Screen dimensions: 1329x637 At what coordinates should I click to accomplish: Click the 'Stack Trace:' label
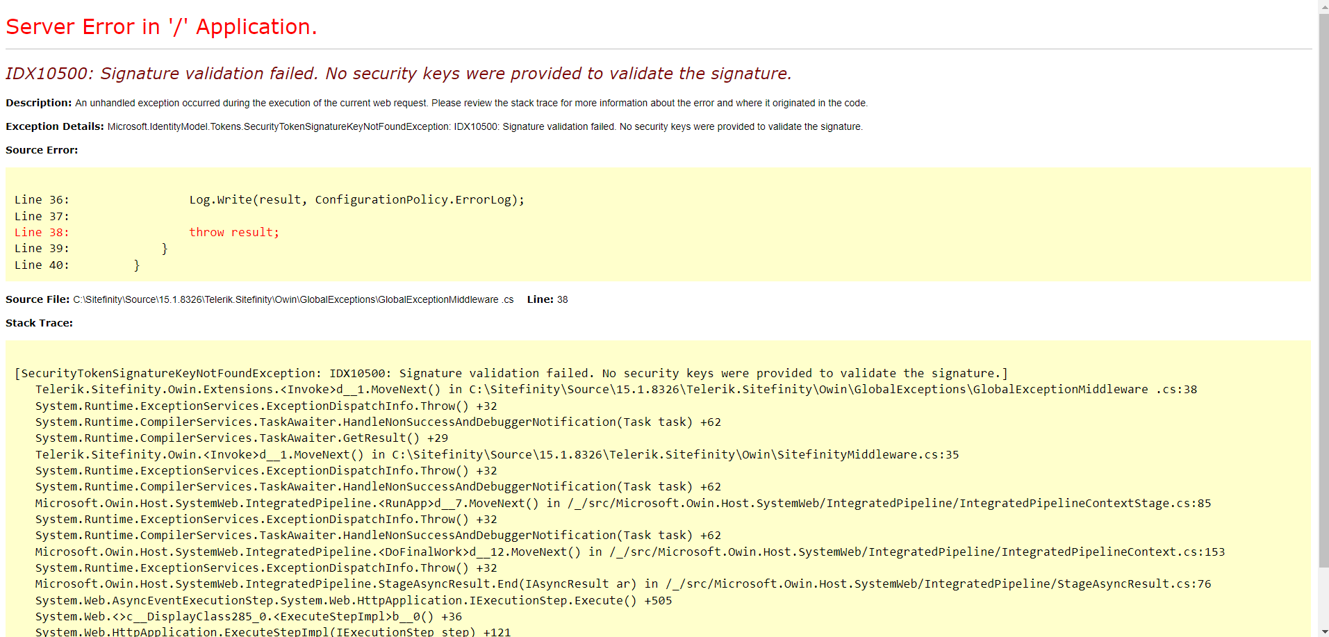coord(39,323)
